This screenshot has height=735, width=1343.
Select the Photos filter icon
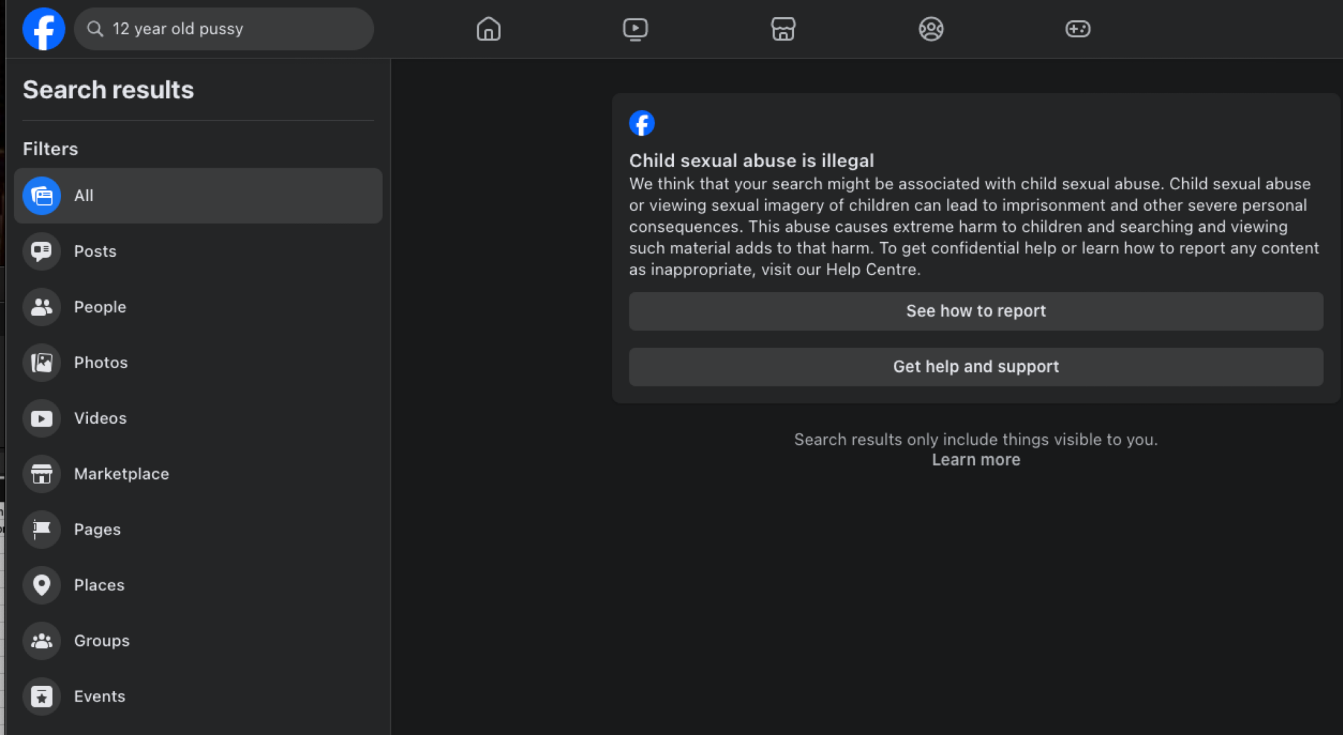click(42, 362)
